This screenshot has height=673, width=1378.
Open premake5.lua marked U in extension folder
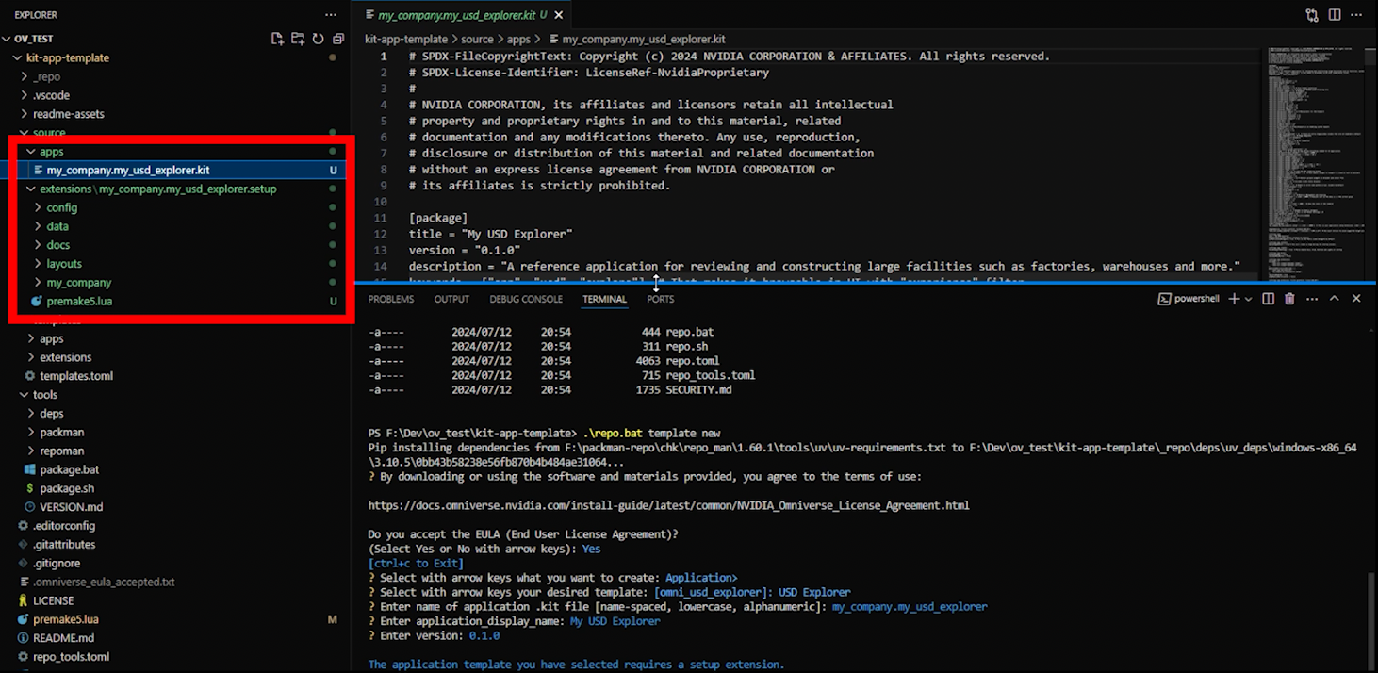(79, 302)
